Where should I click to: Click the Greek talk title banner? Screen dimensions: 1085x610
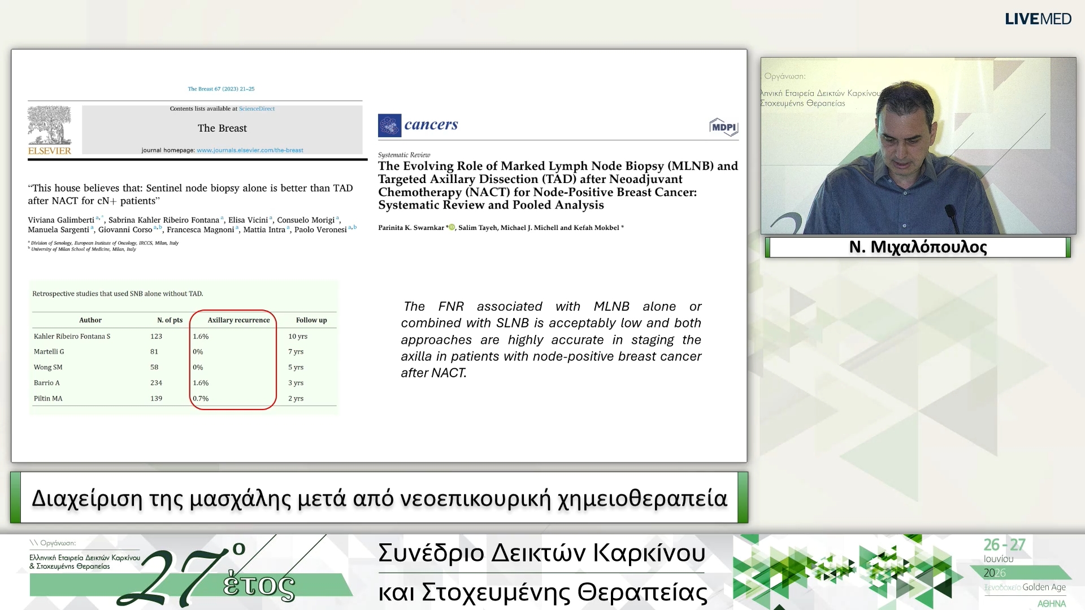coord(379,498)
